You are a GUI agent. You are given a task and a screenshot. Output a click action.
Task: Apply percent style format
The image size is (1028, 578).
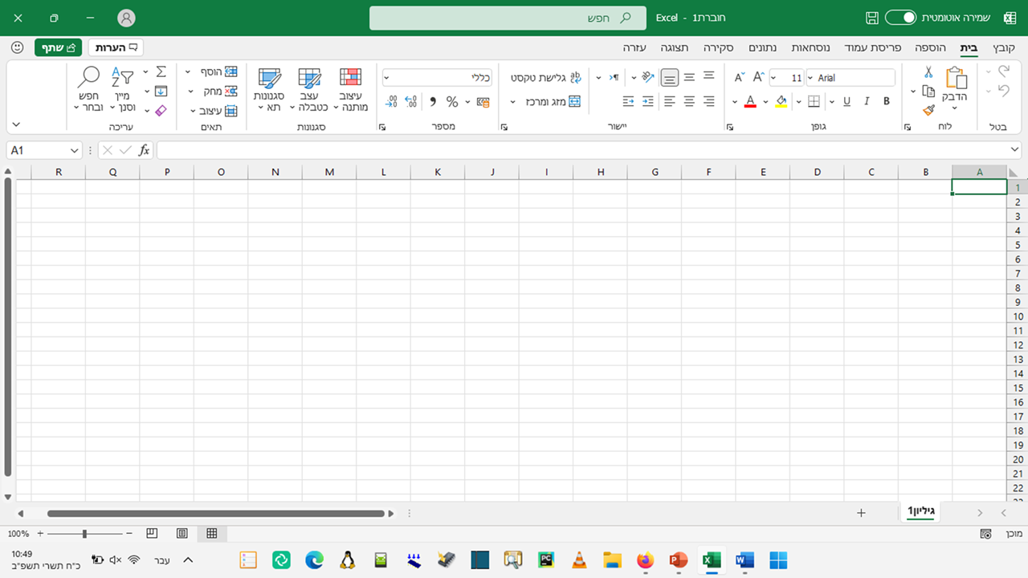point(452,102)
